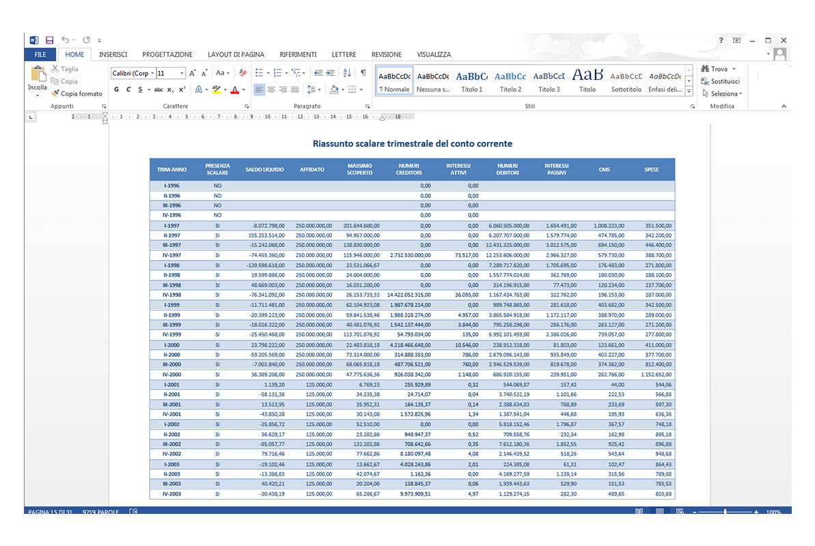Open ribbon display options
This screenshot has width=815, height=546.
tap(736, 40)
